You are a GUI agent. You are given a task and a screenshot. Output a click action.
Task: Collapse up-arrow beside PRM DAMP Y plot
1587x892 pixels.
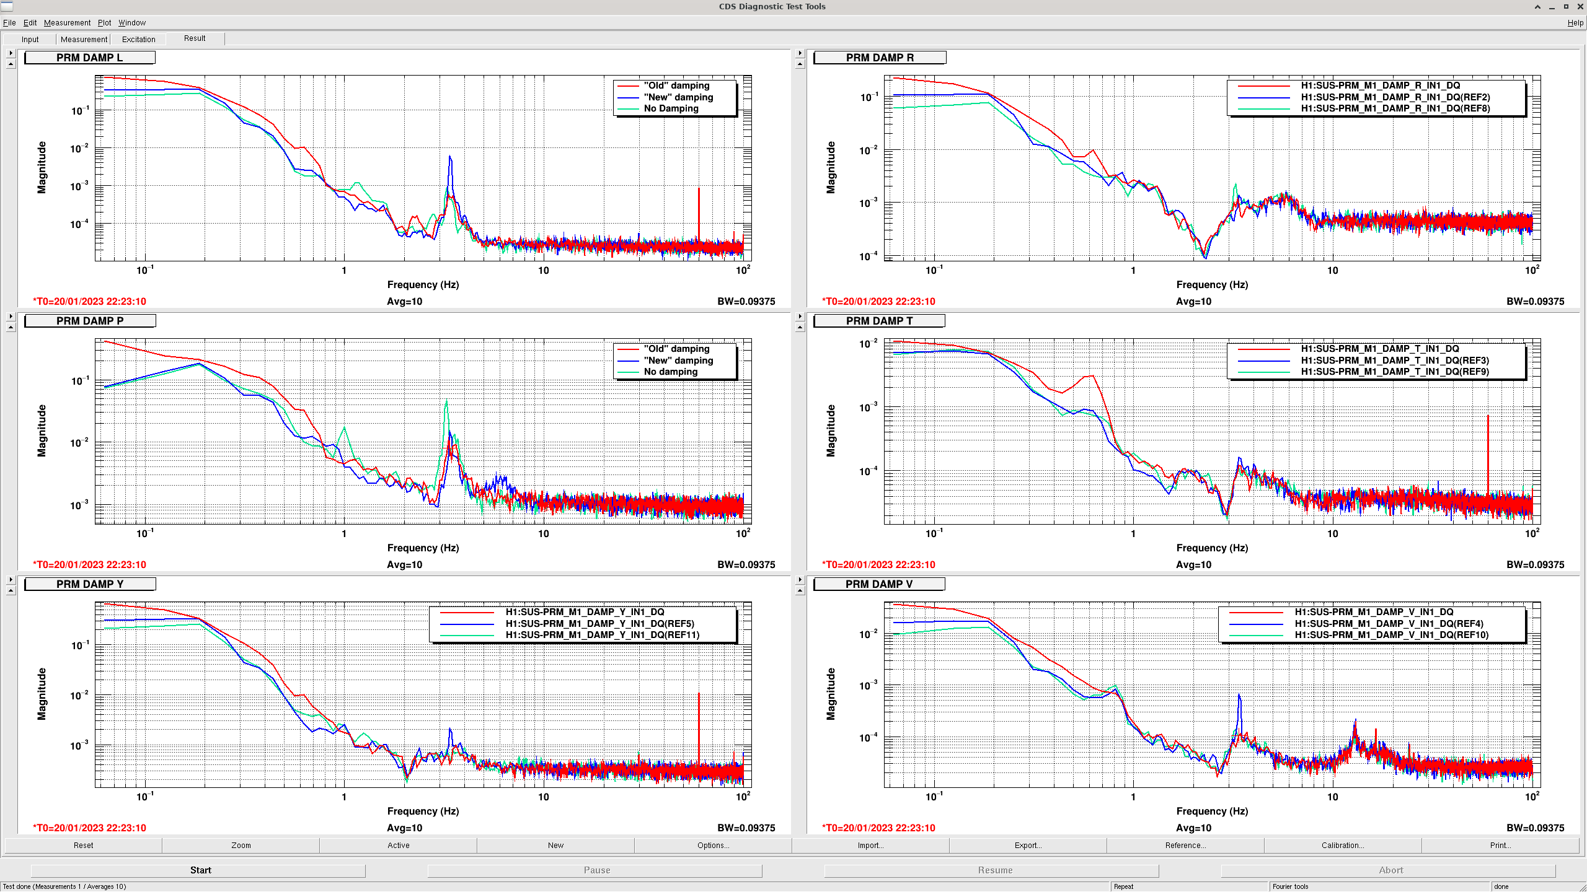11,591
